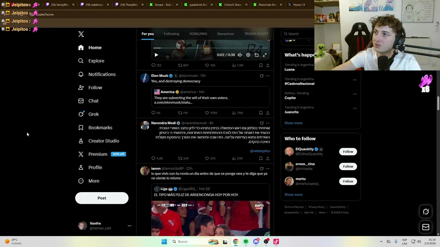
Task: Open Chat in the sidebar
Action: pos(89,101)
